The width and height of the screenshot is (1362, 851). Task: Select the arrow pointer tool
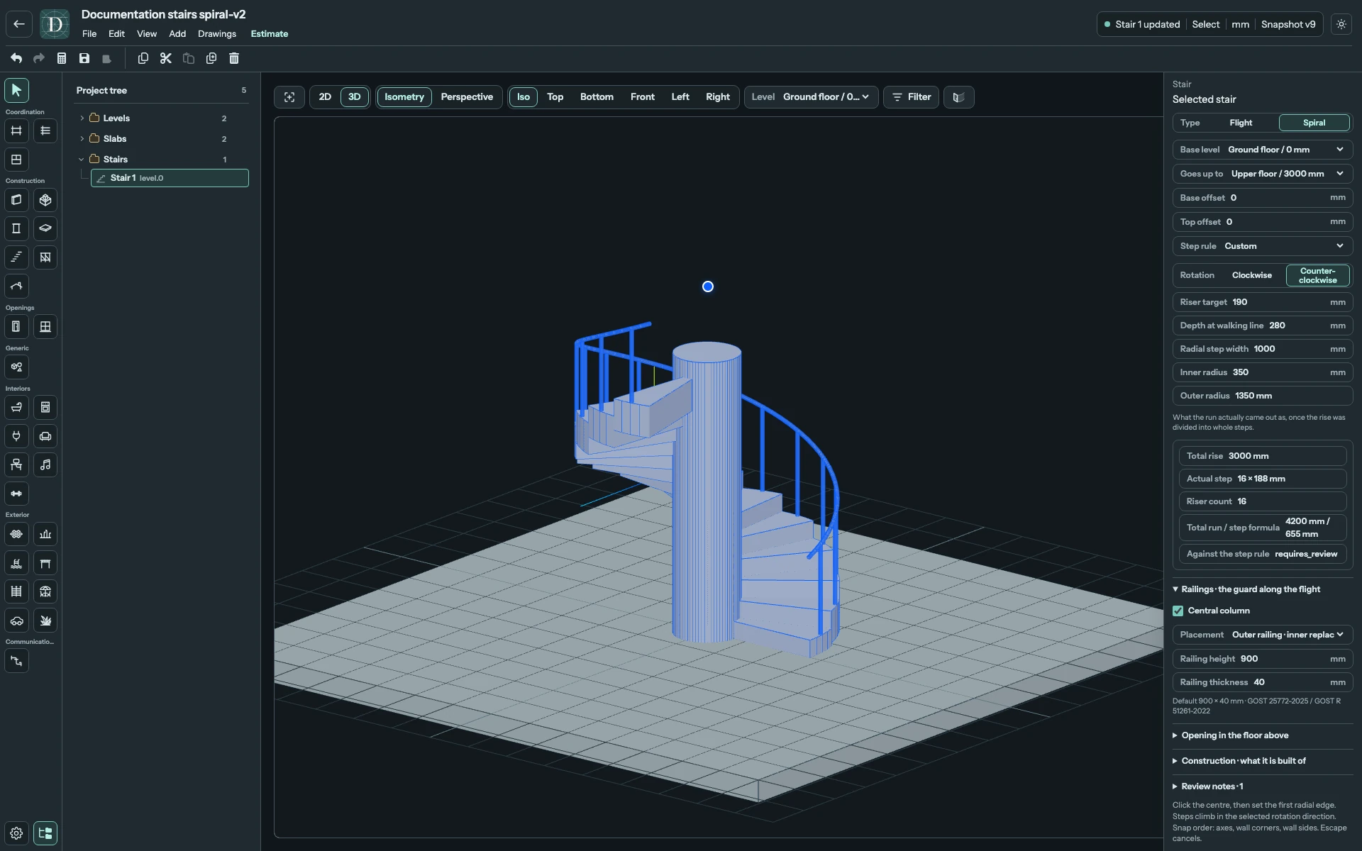tap(16, 90)
